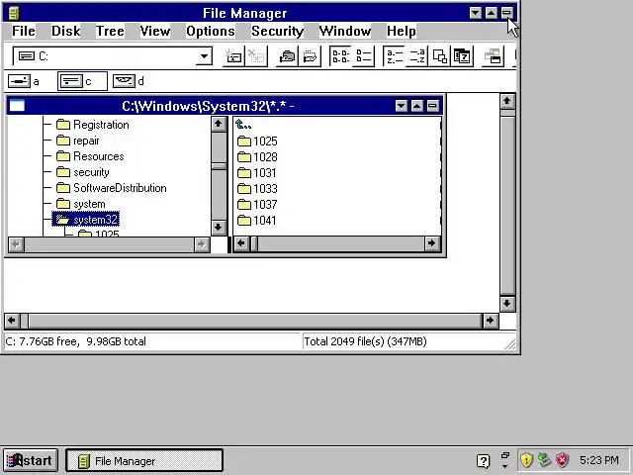The width and height of the screenshot is (633, 475).
Task: Select folder 1041 in file list
Action: coord(257,220)
